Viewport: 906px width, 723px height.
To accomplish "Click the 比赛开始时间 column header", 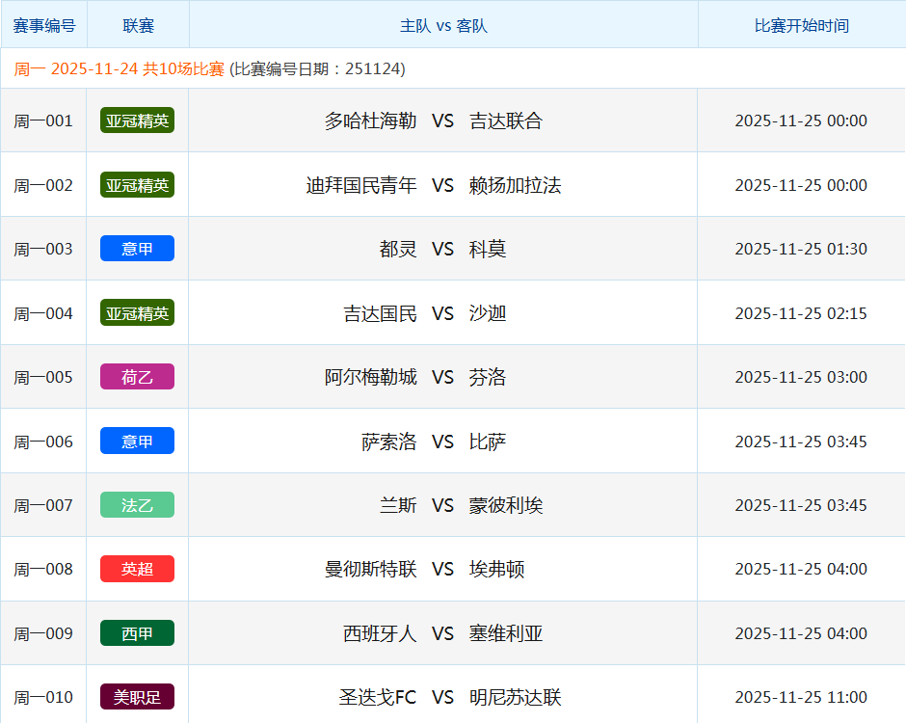I will pyautogui.click(x=801, y=25).
